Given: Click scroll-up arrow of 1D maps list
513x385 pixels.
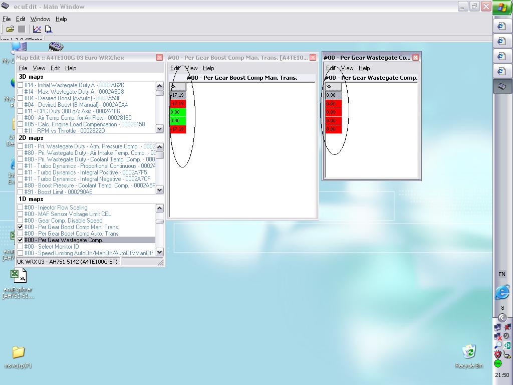Looking at the screenshot, I should [160, 208].
